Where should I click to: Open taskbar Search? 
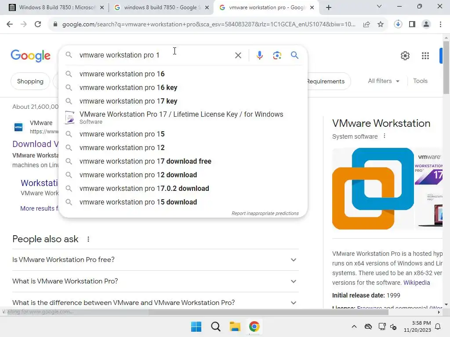point(215,326)
